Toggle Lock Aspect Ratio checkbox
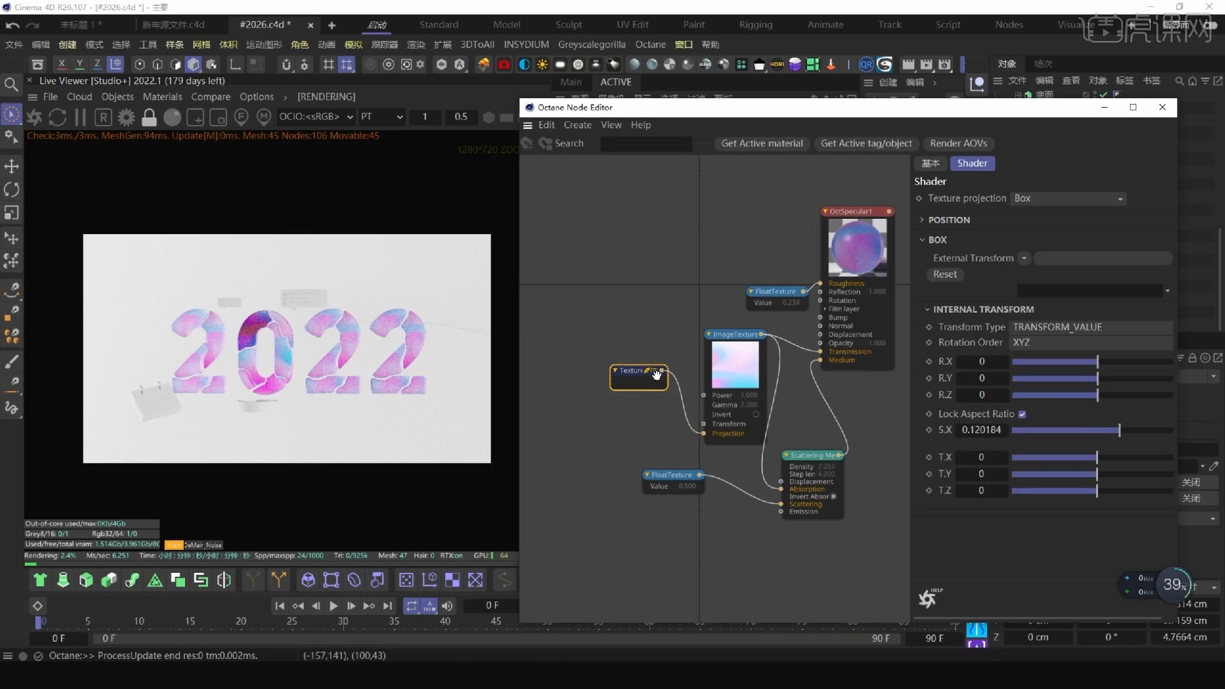 click(x=1022, y=415)
